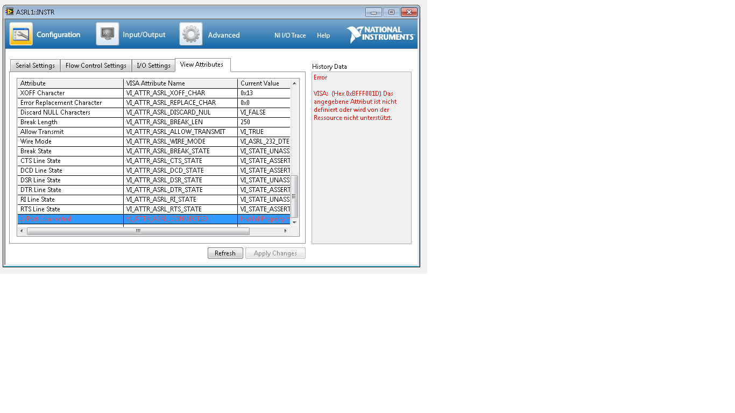The image size is (735, 413).
Task: Select the Wire Mode attribute row
Action: point(154,141)
